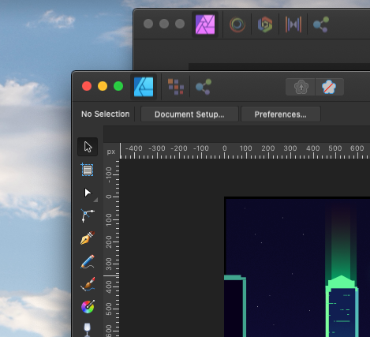This screenshot has width=370, height=337.
Task: Switch to the Pixel Persona
Action: click(x=176, y=87)
